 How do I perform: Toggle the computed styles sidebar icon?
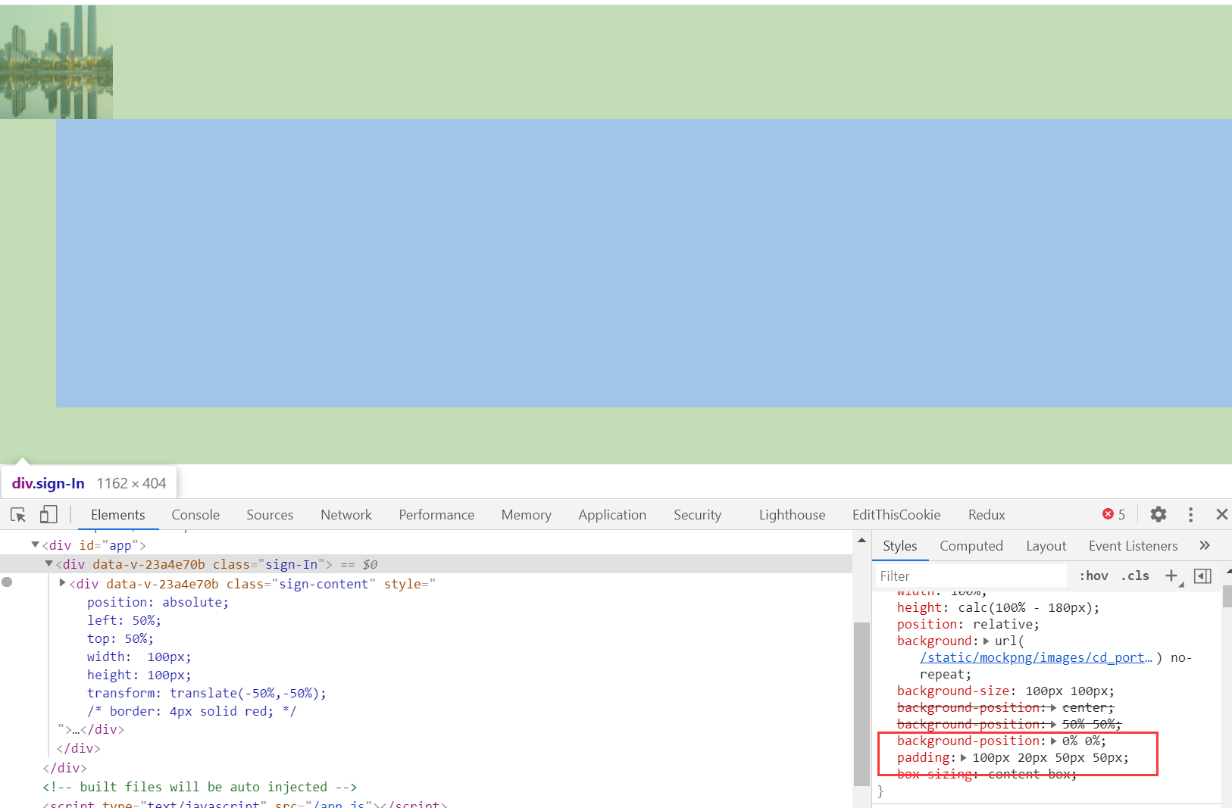pyautogui.click(x=1202, y=576)
